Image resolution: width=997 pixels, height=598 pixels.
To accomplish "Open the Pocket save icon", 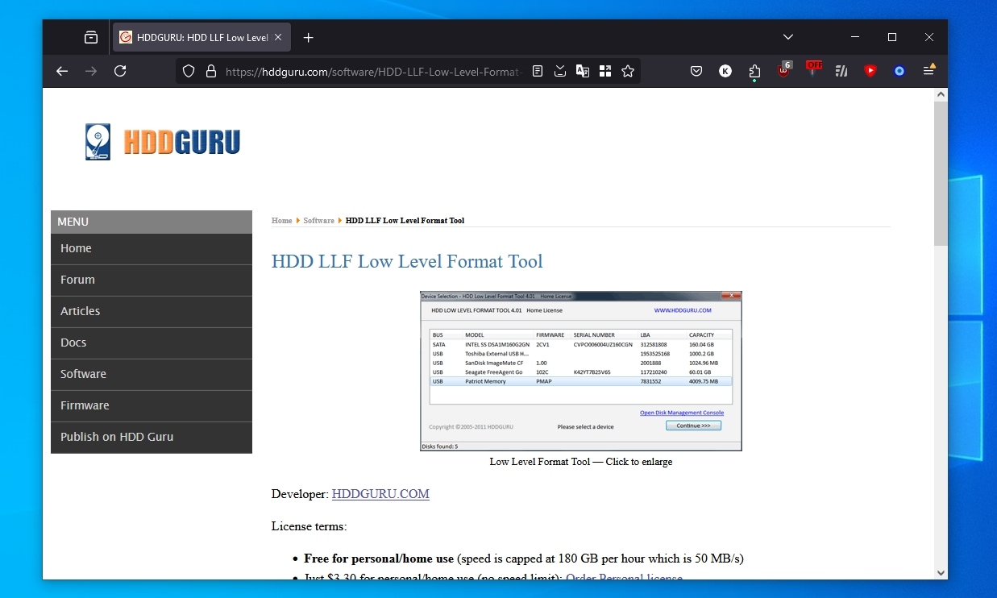I will (696, 71).
